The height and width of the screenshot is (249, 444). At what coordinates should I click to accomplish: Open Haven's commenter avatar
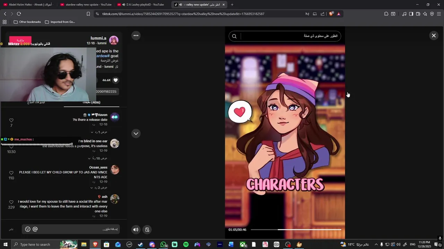114,117
